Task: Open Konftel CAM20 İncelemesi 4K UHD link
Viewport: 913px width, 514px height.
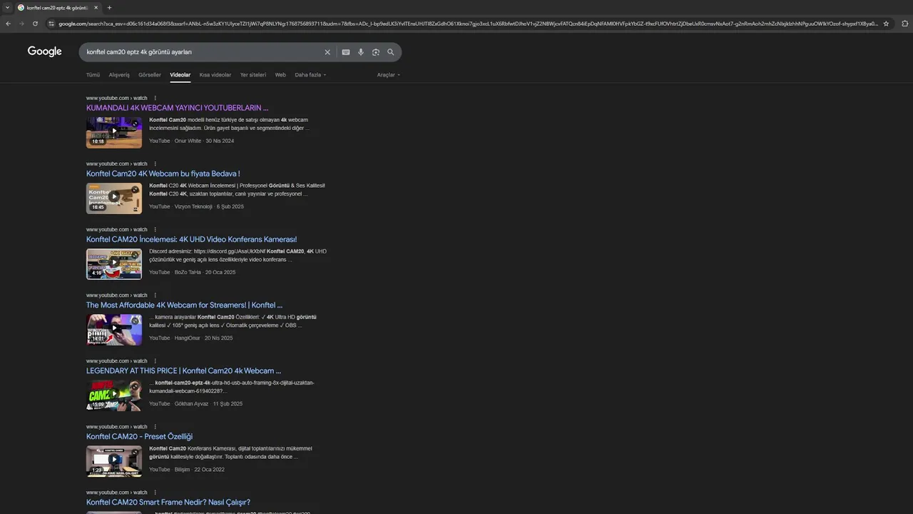Action: (191, 239)
